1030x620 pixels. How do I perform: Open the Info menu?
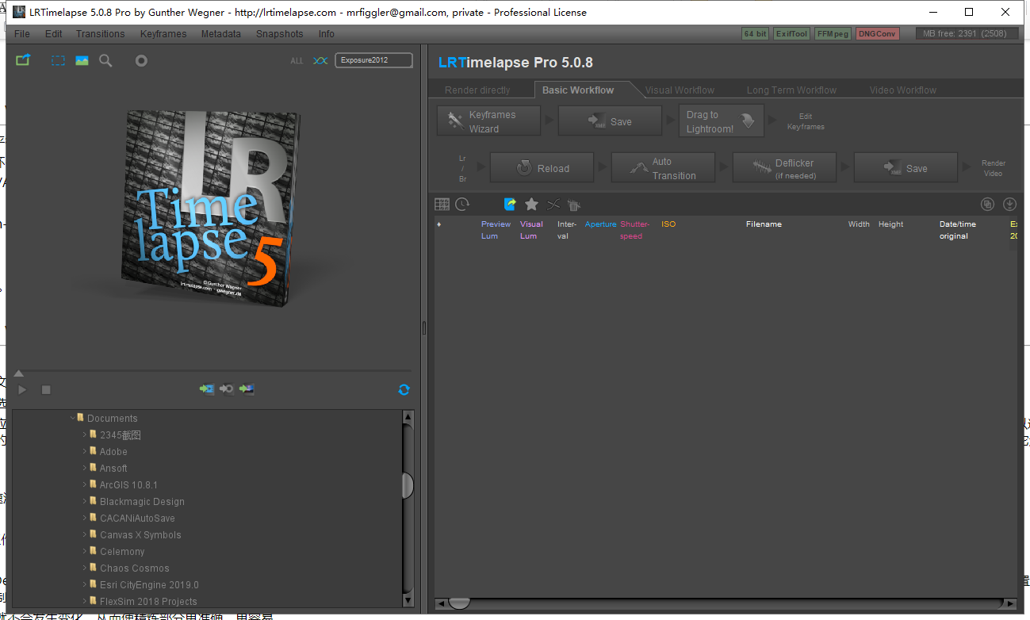click(327, 34)
